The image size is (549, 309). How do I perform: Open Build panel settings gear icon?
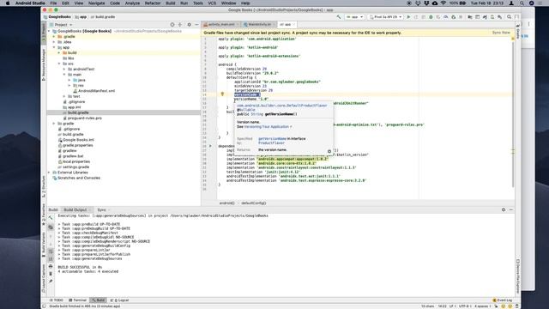tap(504, 209)
